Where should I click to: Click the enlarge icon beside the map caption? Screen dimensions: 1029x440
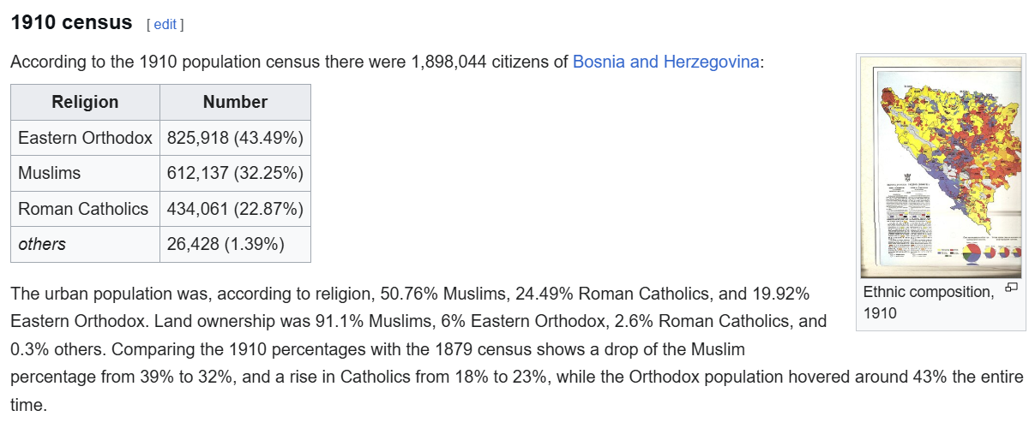(x=1011, y=288)
